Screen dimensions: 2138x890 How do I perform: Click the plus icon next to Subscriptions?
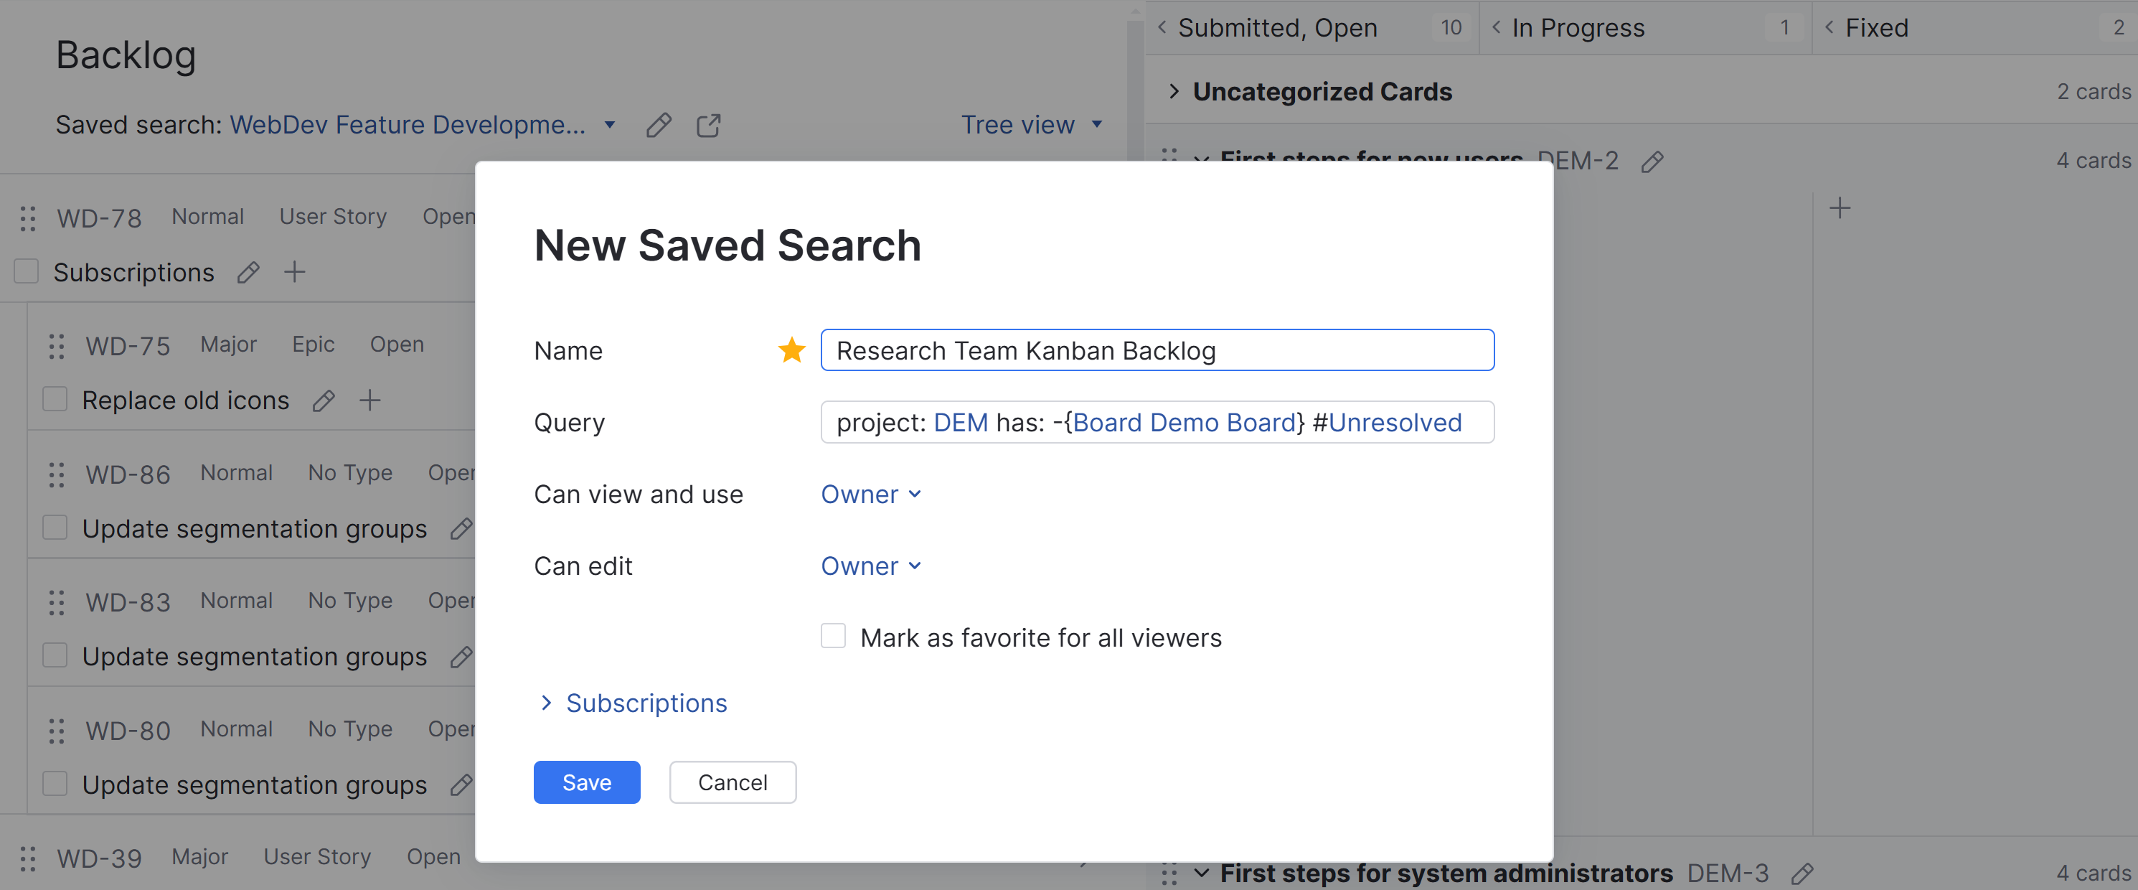click(x=295, y=271)
